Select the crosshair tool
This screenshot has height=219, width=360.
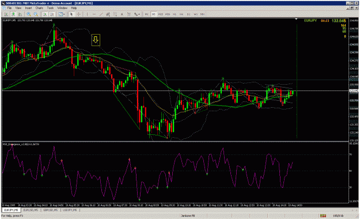(79, 14)
